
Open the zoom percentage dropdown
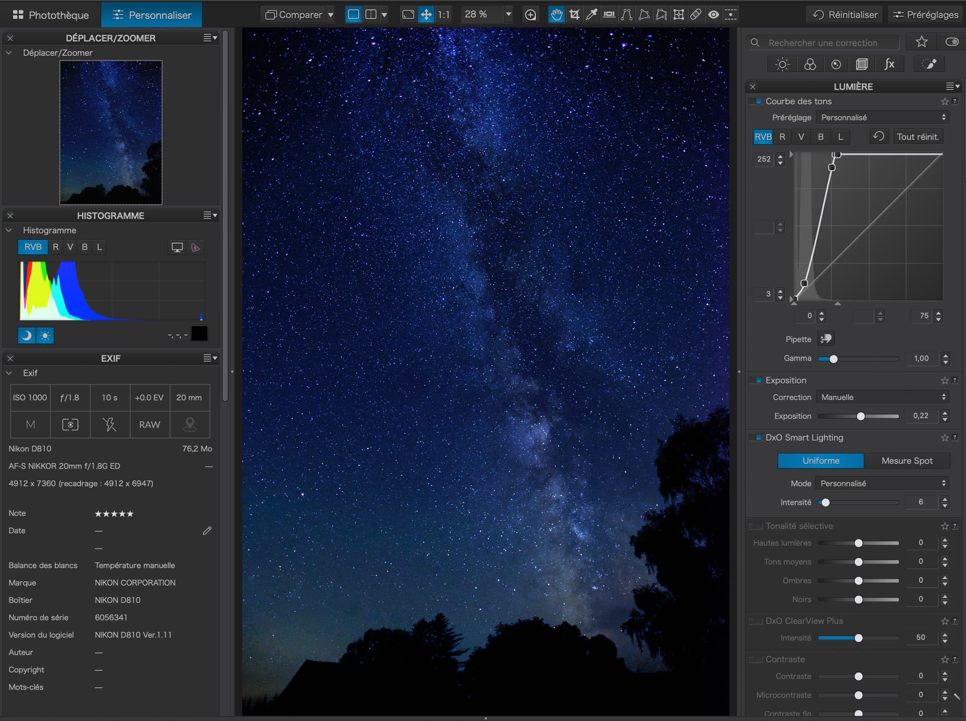[508, 15]
